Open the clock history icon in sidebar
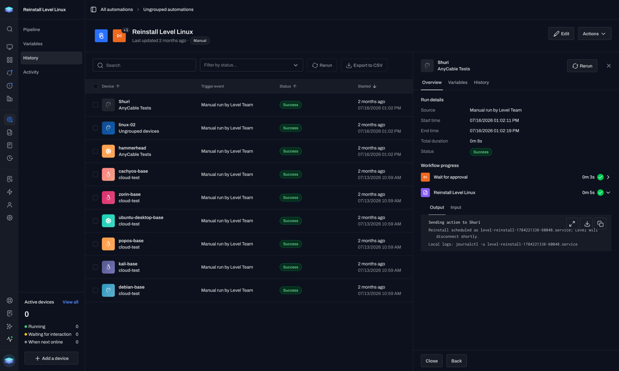The image size is (619, 371). 10,158
